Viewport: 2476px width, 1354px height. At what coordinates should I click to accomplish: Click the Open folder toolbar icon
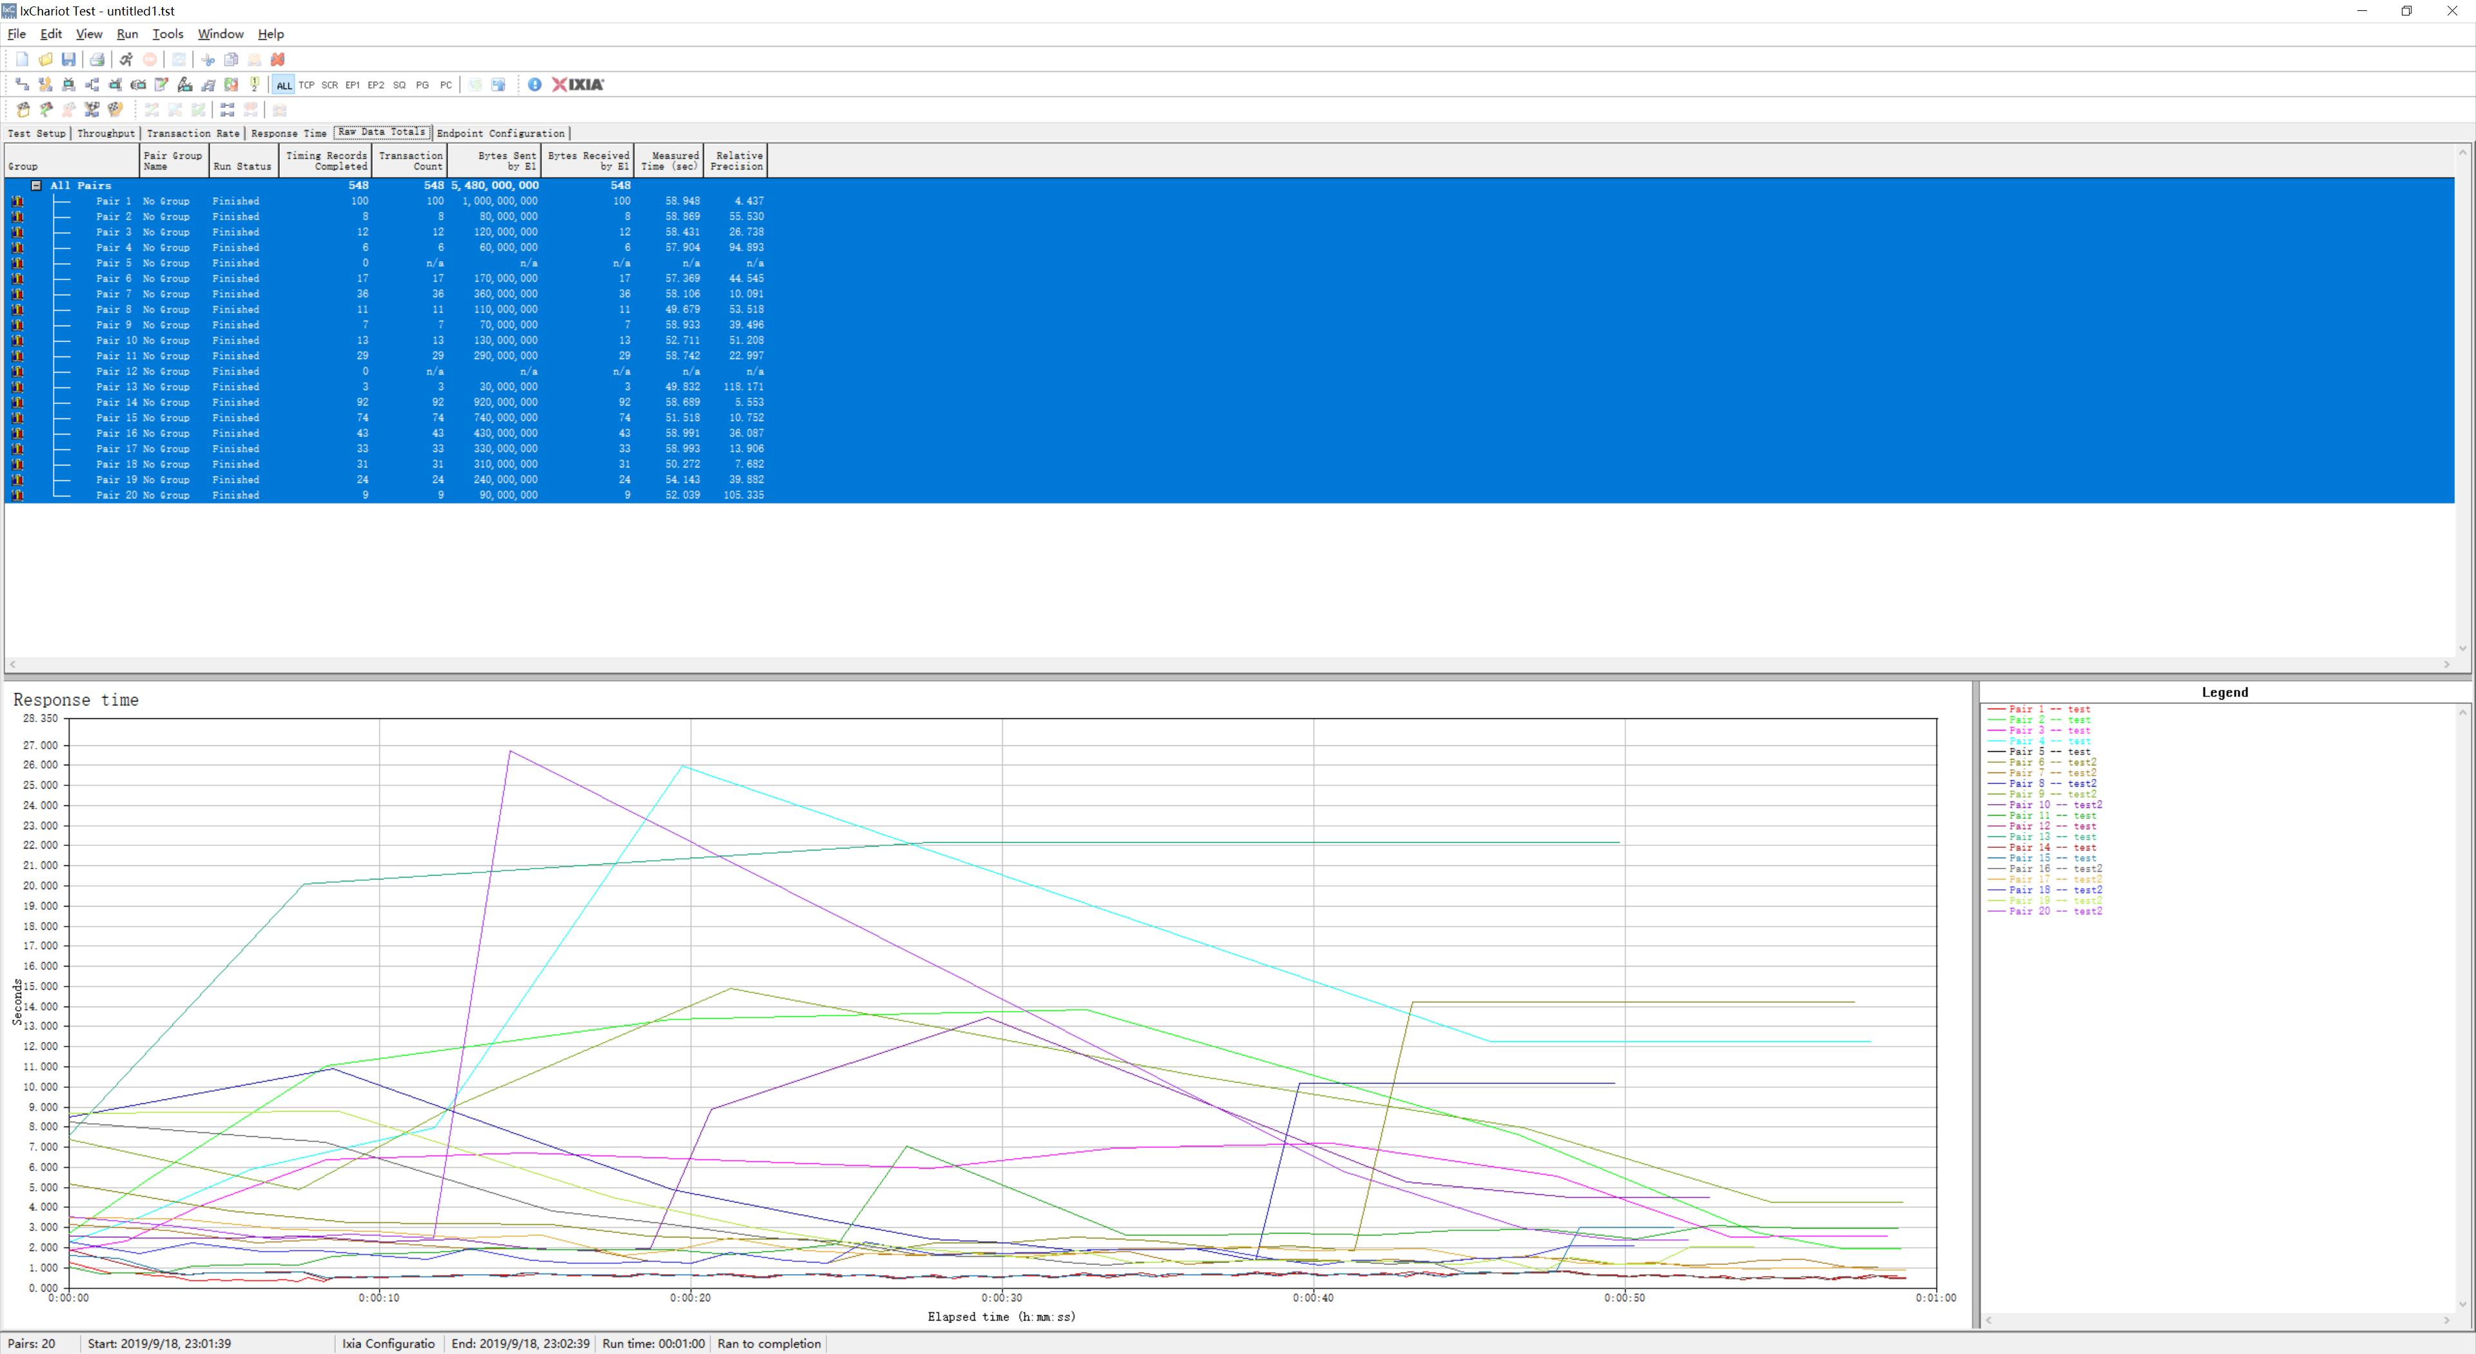(45, 59)
